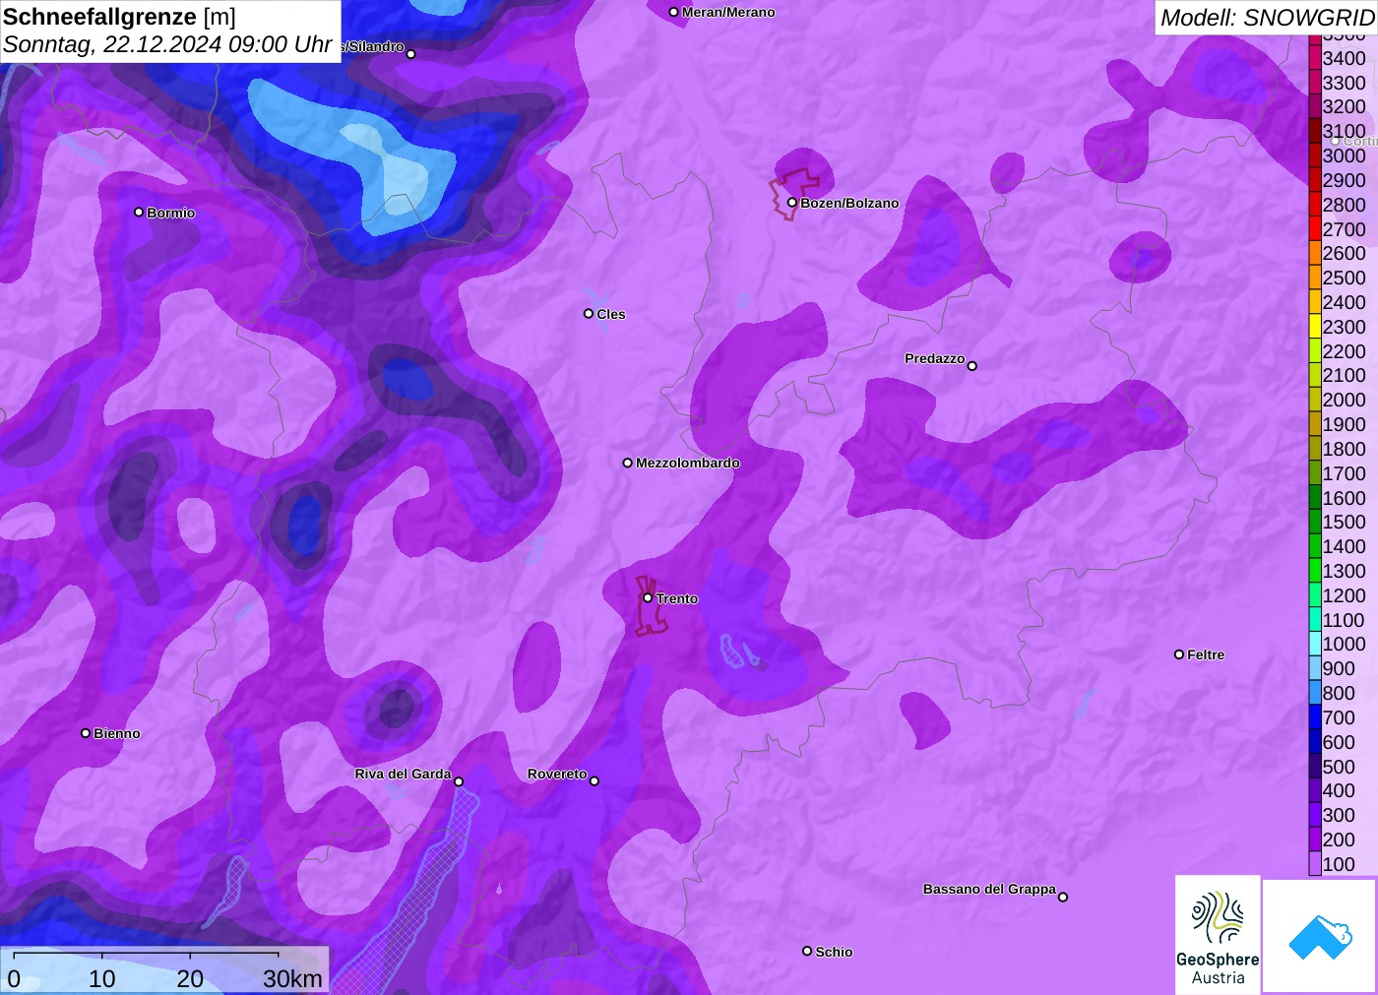Click the legend value 800

[1339, 693]
